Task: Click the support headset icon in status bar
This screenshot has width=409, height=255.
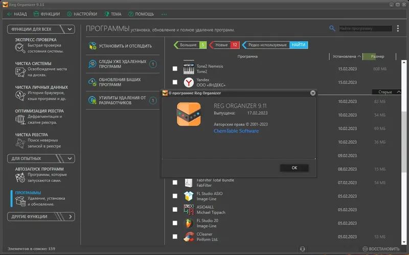Action: [302, 249]
